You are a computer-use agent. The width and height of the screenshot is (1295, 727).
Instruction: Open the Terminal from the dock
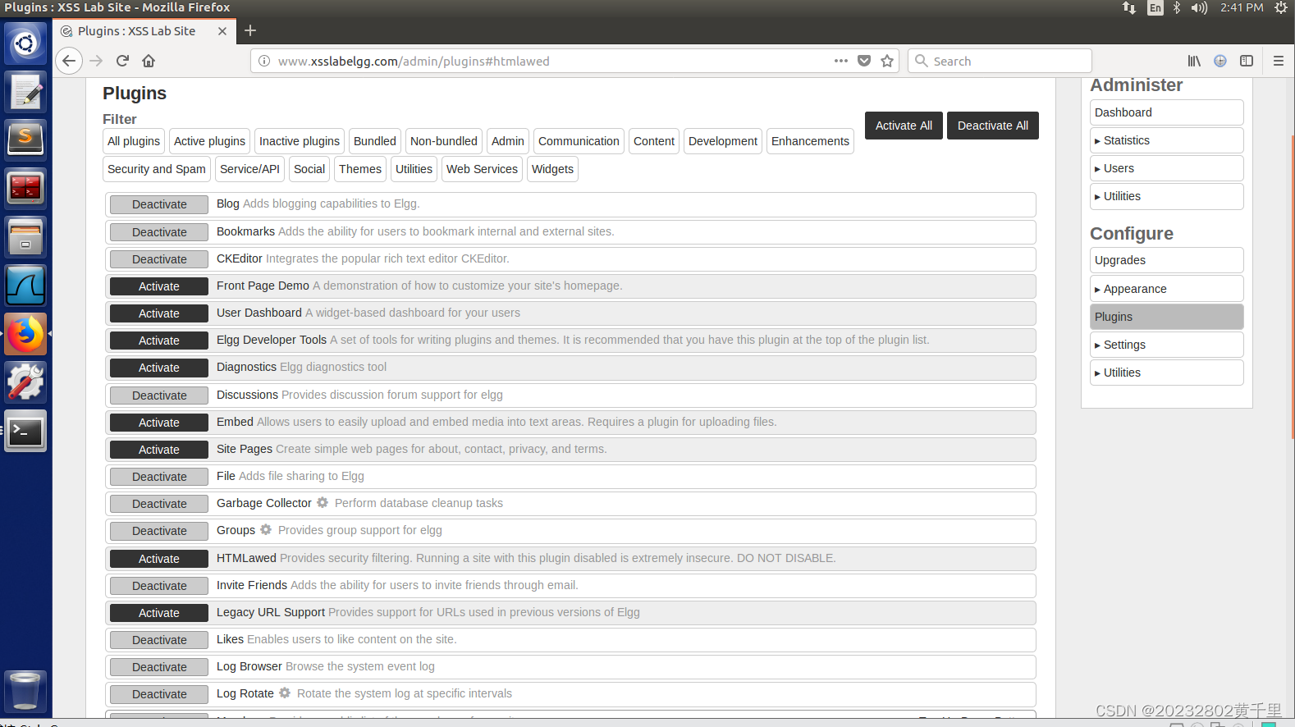(x=25, y=431)
